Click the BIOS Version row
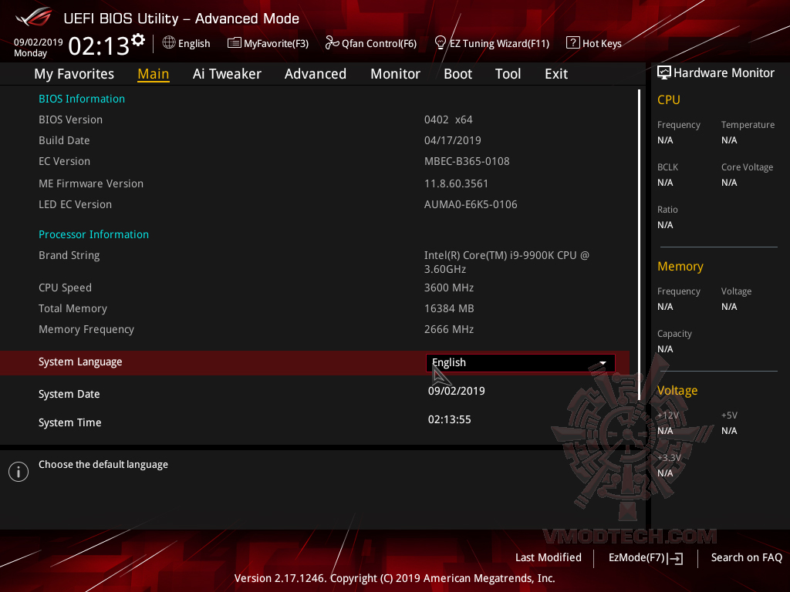This screenshot has width=790, height=592. 70,119
